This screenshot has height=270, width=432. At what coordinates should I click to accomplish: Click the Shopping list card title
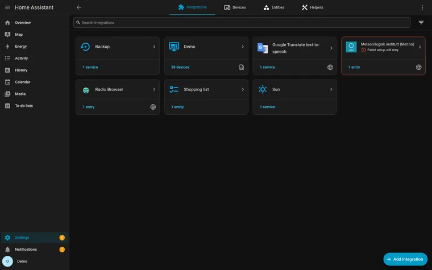[x=196, y=89]
